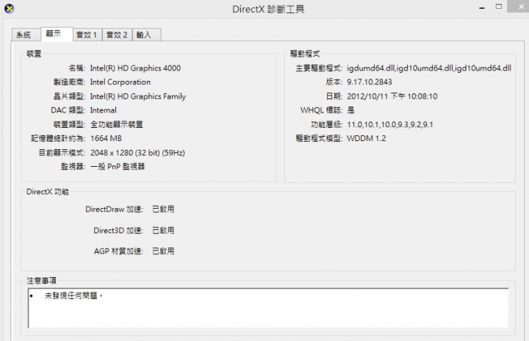Image resolution: width=529 pixels, height=341 pixels.
Task: Click the notes text box 未發現任何問題
Action: point(268,308)
